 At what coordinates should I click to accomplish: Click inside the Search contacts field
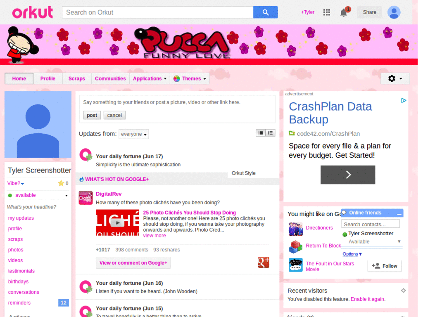(370, 223)
